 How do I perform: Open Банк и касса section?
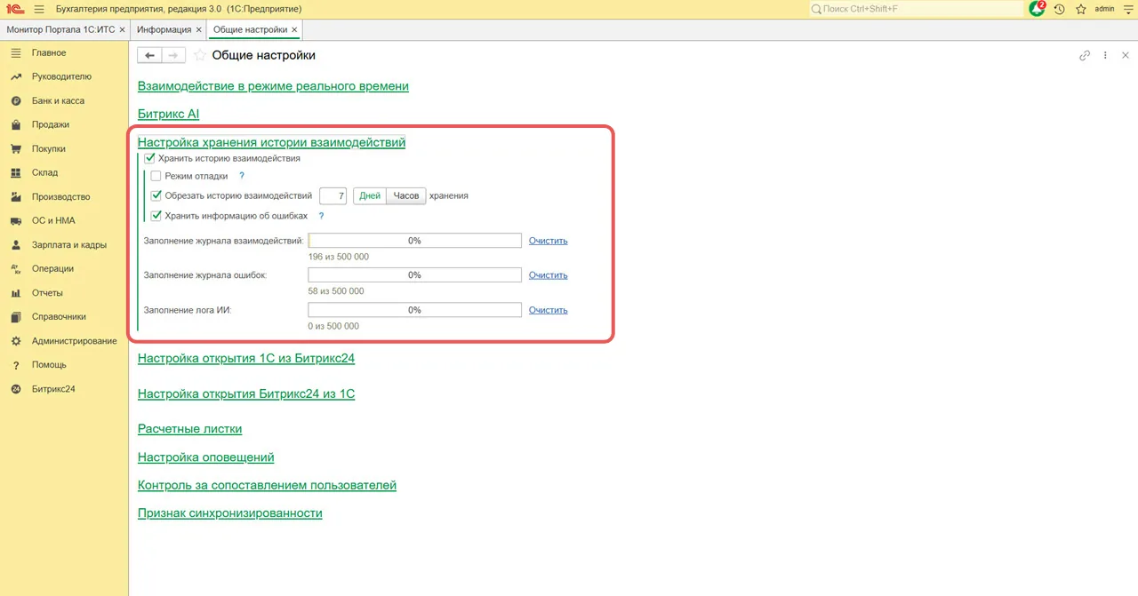tap(58, 100)
